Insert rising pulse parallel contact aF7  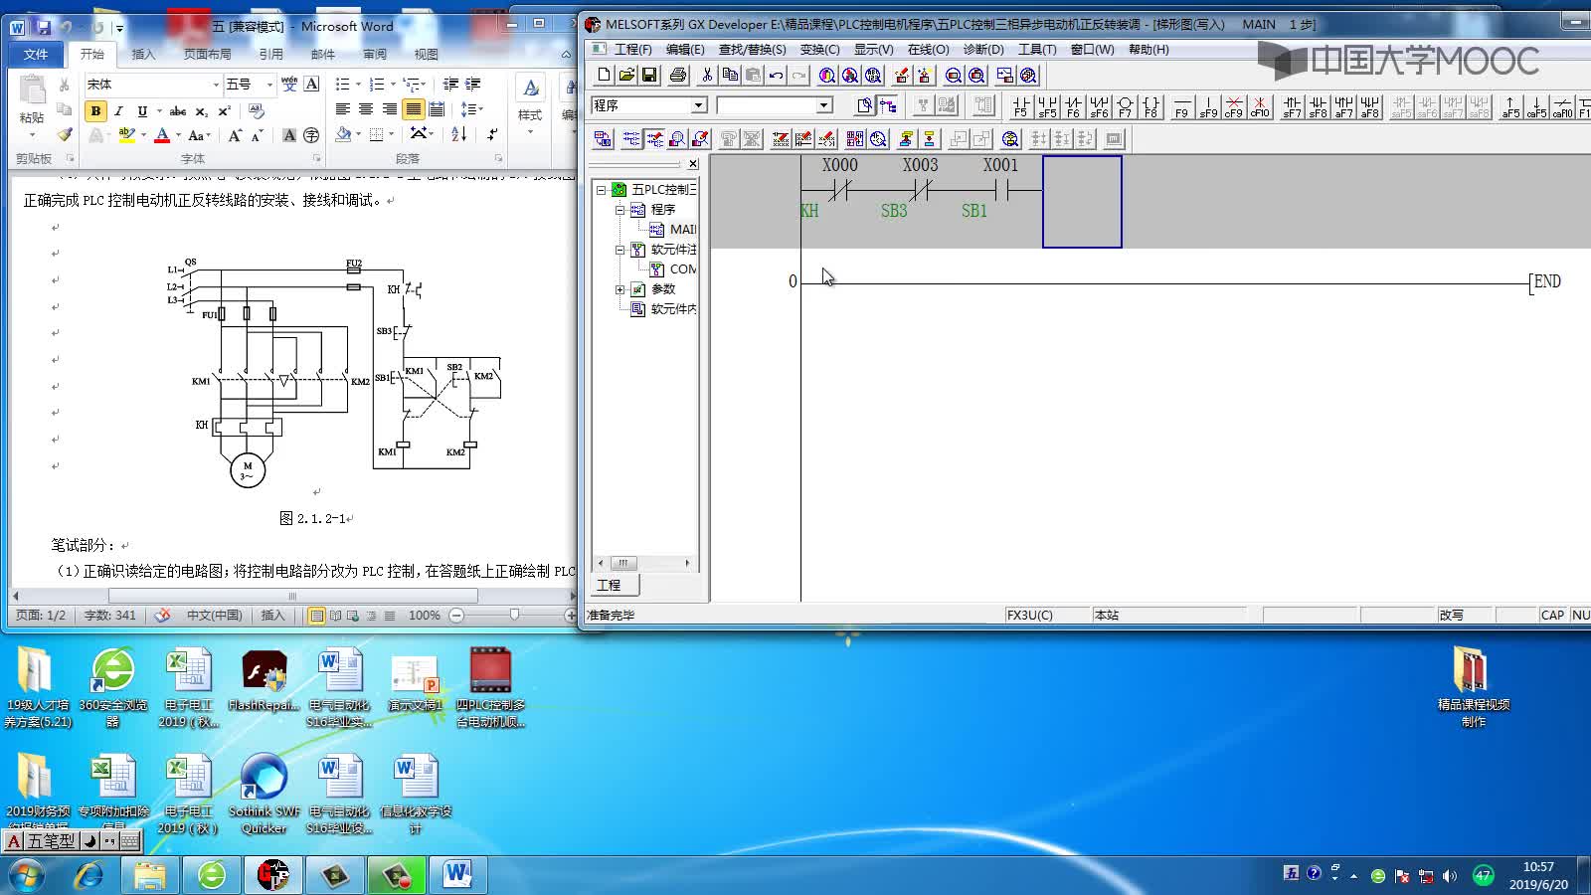pos(1343,105)
